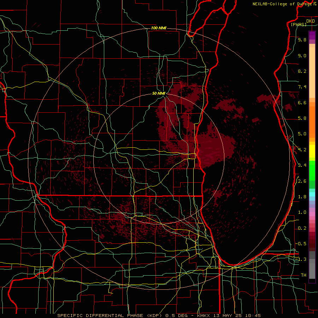
Task: Click the 100 NMI range ring label
Action: tap(159, 28)
